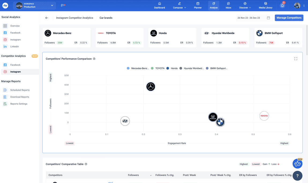Open the Planner calendar icon

198,6
